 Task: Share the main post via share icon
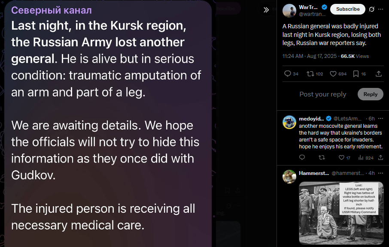pyautogui.click(x=379, y=74)
